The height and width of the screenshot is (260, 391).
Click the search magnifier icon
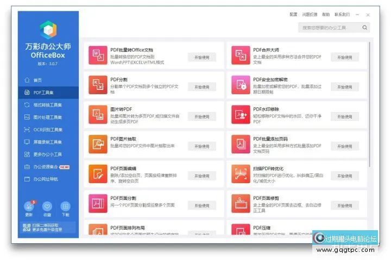365,28
